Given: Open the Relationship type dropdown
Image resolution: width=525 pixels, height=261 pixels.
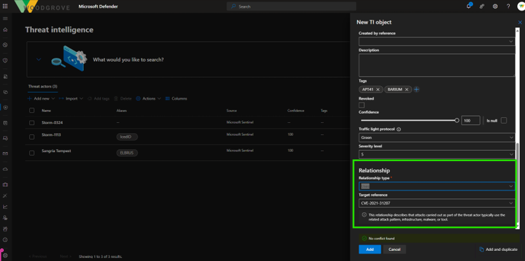Looking at the screenshot, I should pos(436,186).
